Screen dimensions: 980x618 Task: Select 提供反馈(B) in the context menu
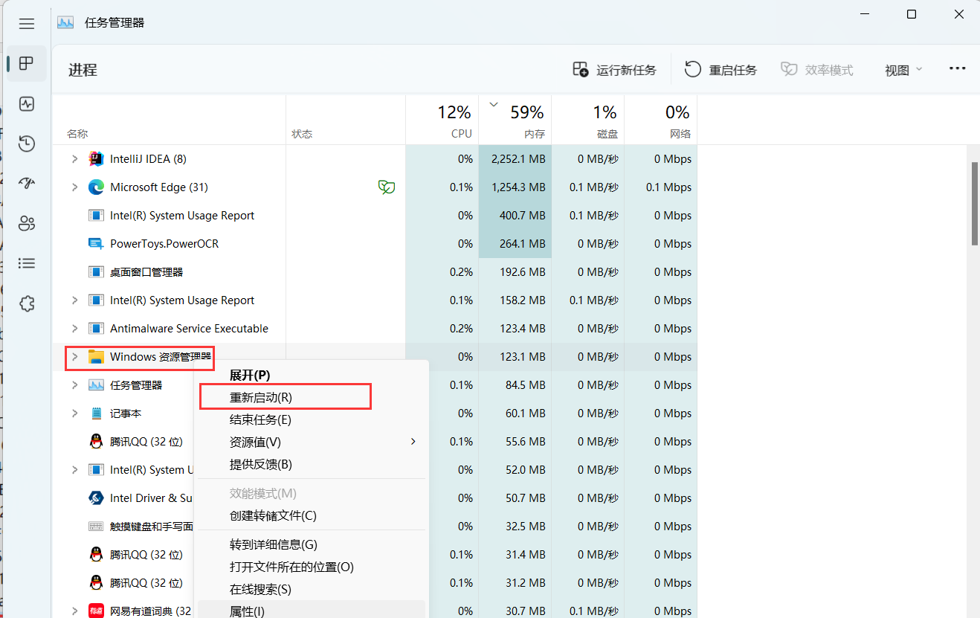pos(311,465)
